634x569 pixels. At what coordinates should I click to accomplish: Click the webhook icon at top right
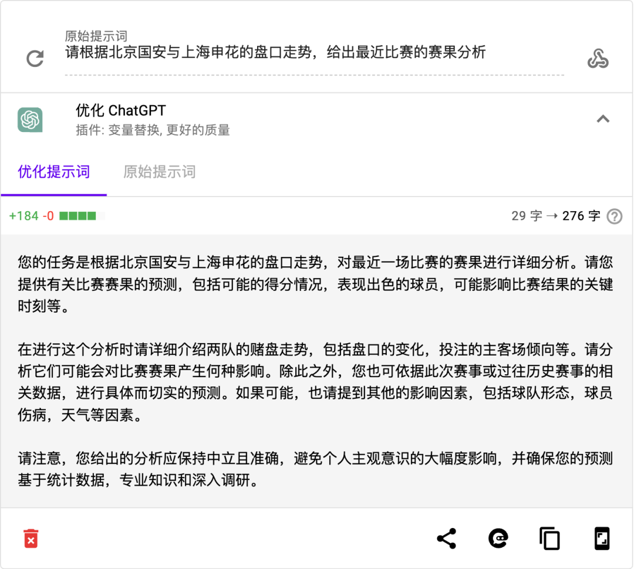[x=598, y=59]
